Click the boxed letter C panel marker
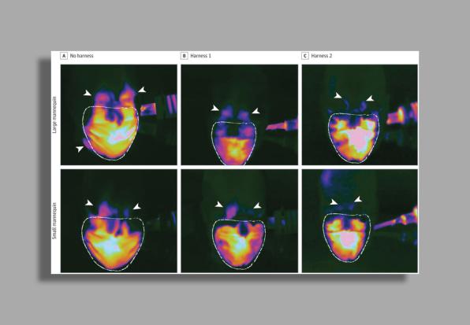This screenshot has height=325, width=470. [x=305, y=56]
